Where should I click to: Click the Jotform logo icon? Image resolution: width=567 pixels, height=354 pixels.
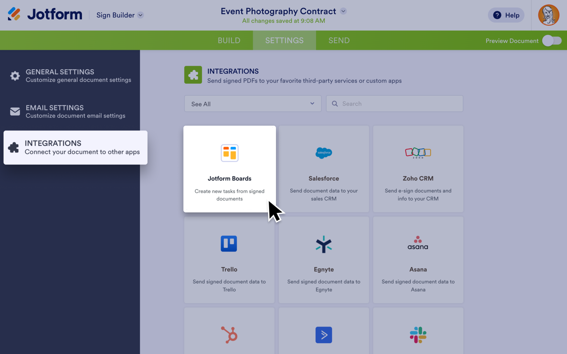pos(14,14)
